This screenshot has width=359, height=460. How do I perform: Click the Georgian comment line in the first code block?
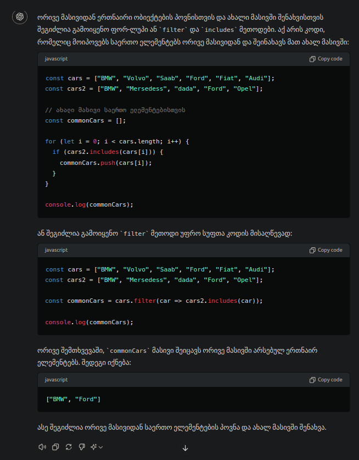coord(115,110)
